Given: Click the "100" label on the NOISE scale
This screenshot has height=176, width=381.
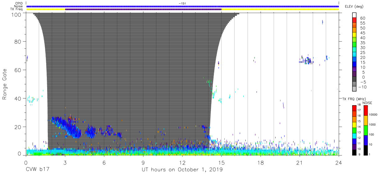Looking at the screenshot, I should (x=372, y=134).
